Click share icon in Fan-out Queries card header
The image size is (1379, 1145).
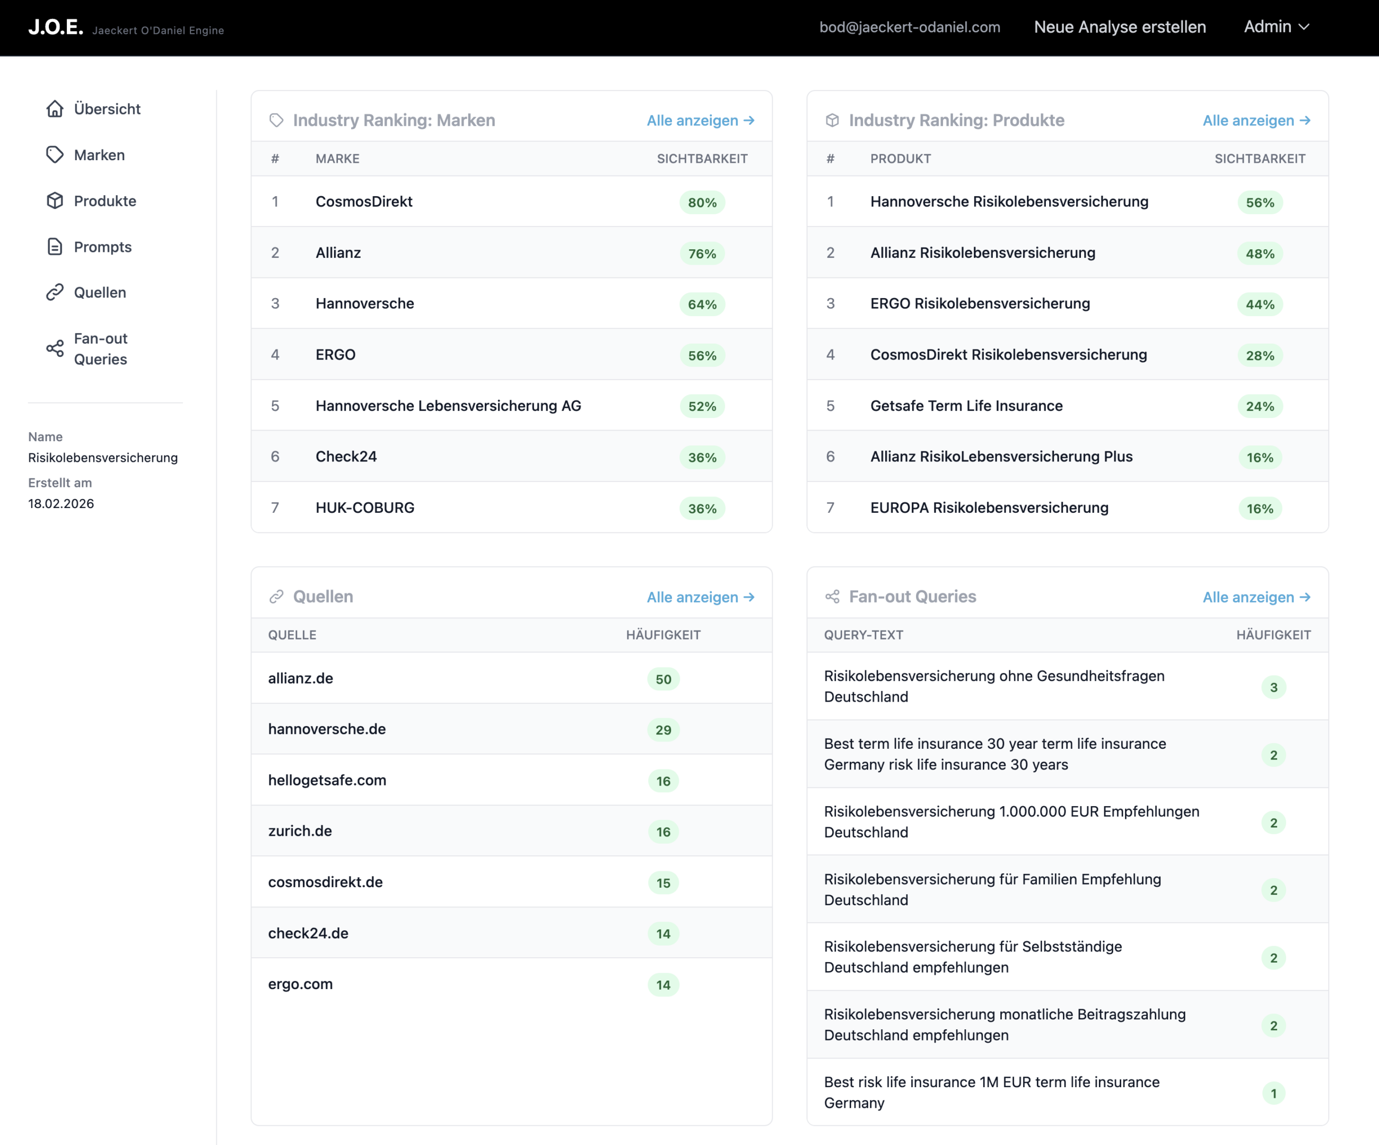(x=832, y=597)
